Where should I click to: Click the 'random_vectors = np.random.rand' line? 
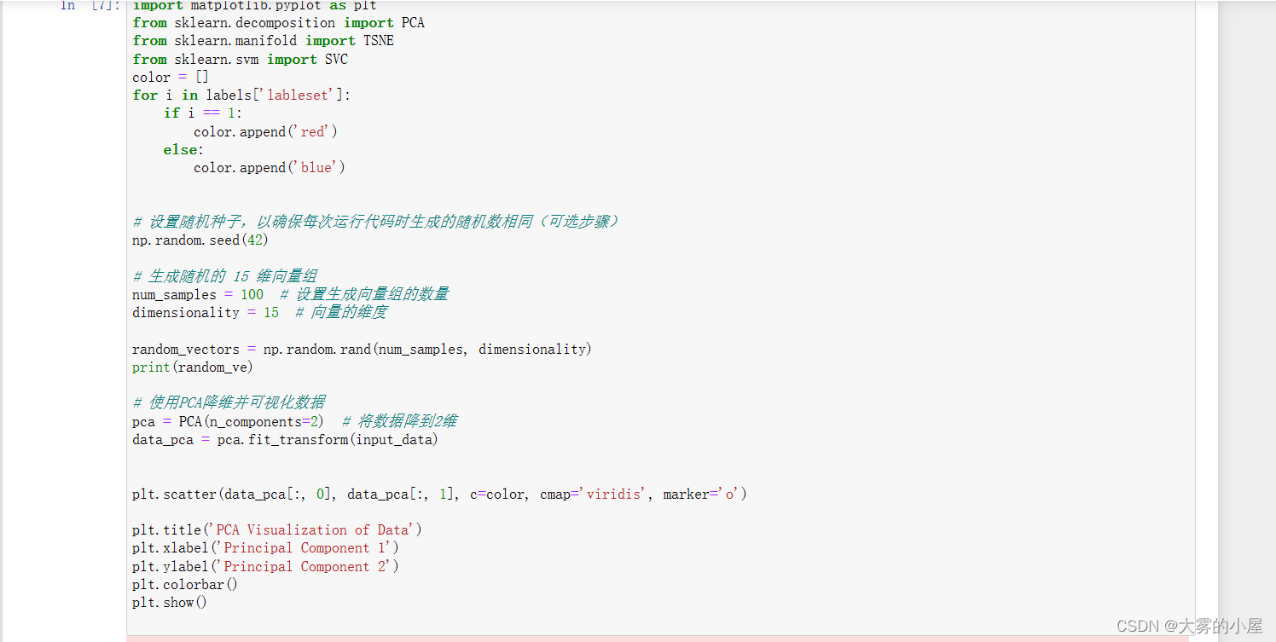362,350
